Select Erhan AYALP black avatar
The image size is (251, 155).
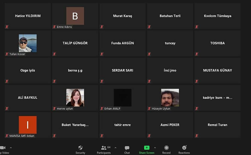coord(123,98)
